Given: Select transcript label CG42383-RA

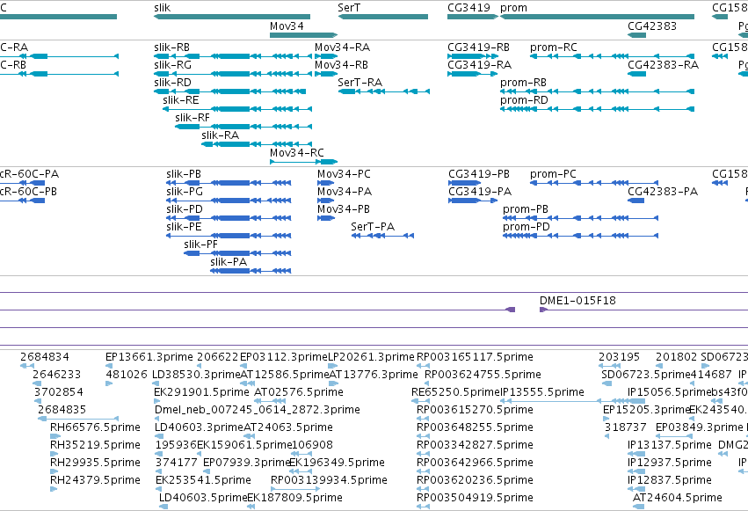Looking at the screenshot, I should [663, 64].
